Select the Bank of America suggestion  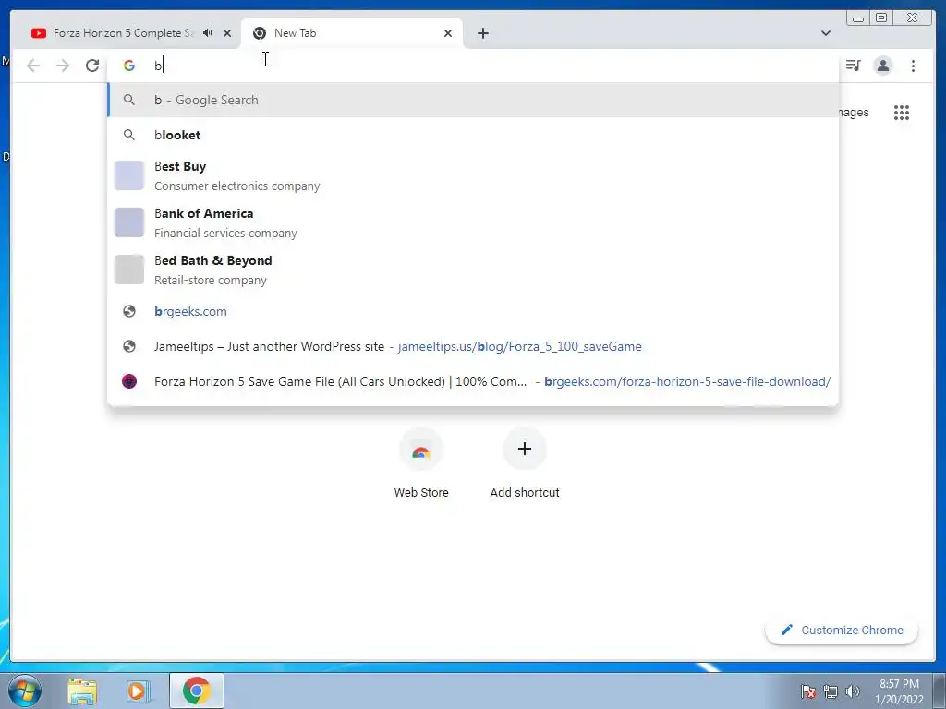coord(473,222)
